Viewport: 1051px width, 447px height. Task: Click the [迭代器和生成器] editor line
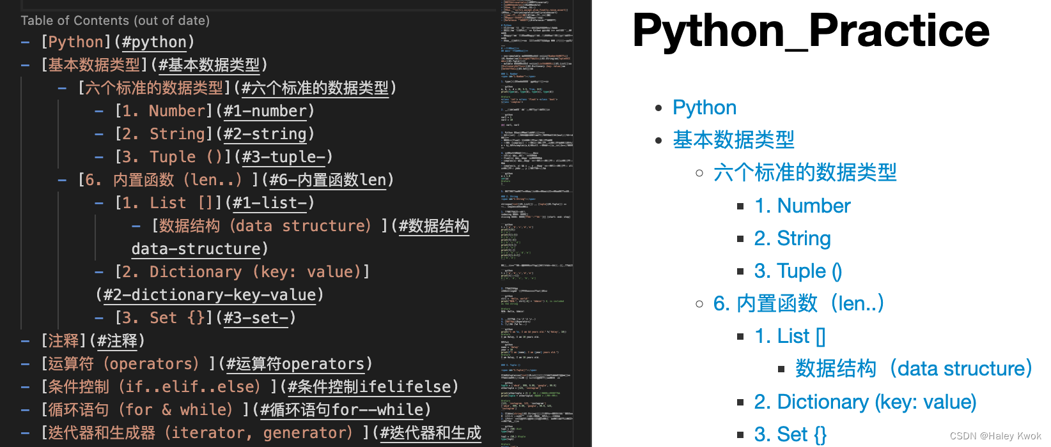(x=251, y=433)
